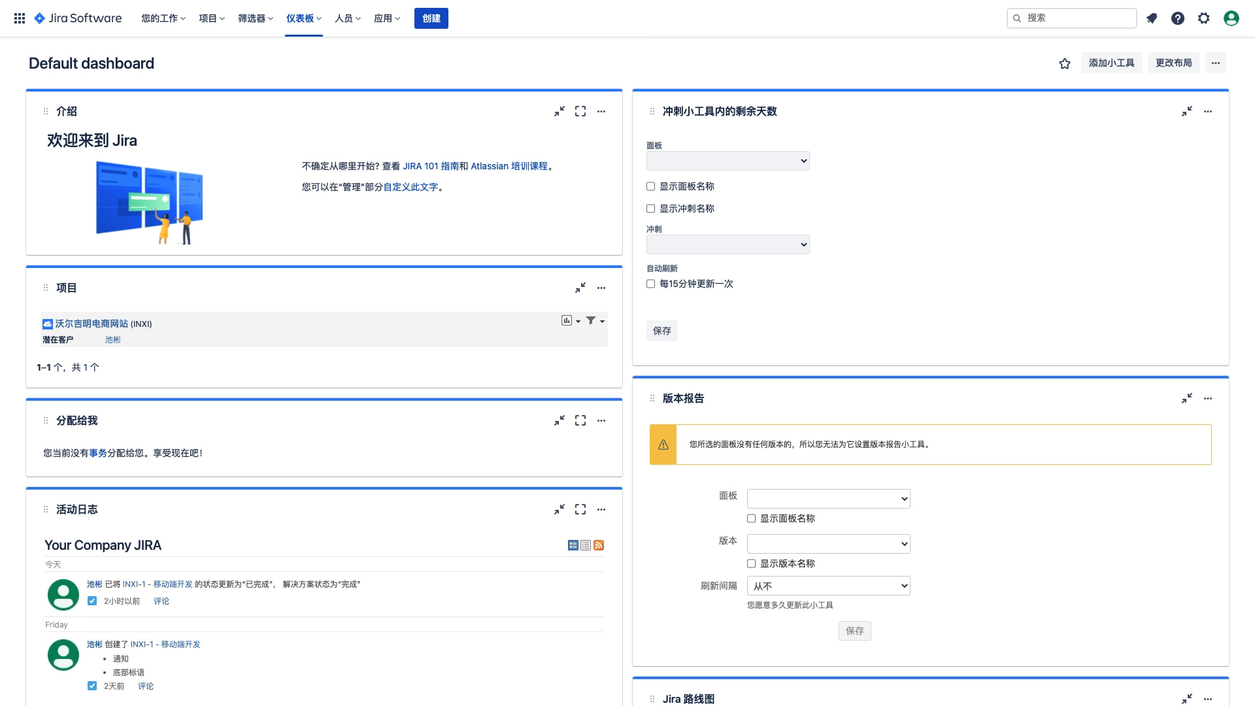
Task: Switch activity stream to list view icon
Action: click(x=586, y=545)
